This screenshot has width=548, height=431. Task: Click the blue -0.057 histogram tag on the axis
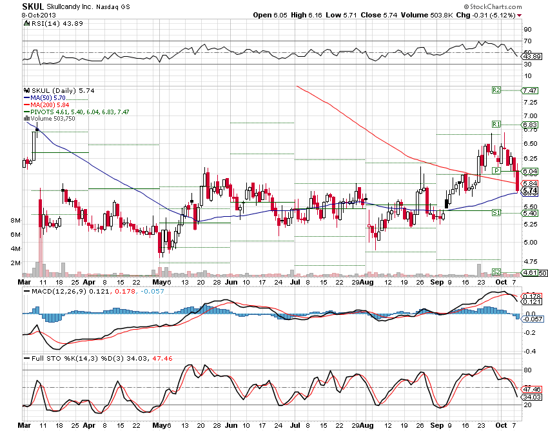coord(532,319)
